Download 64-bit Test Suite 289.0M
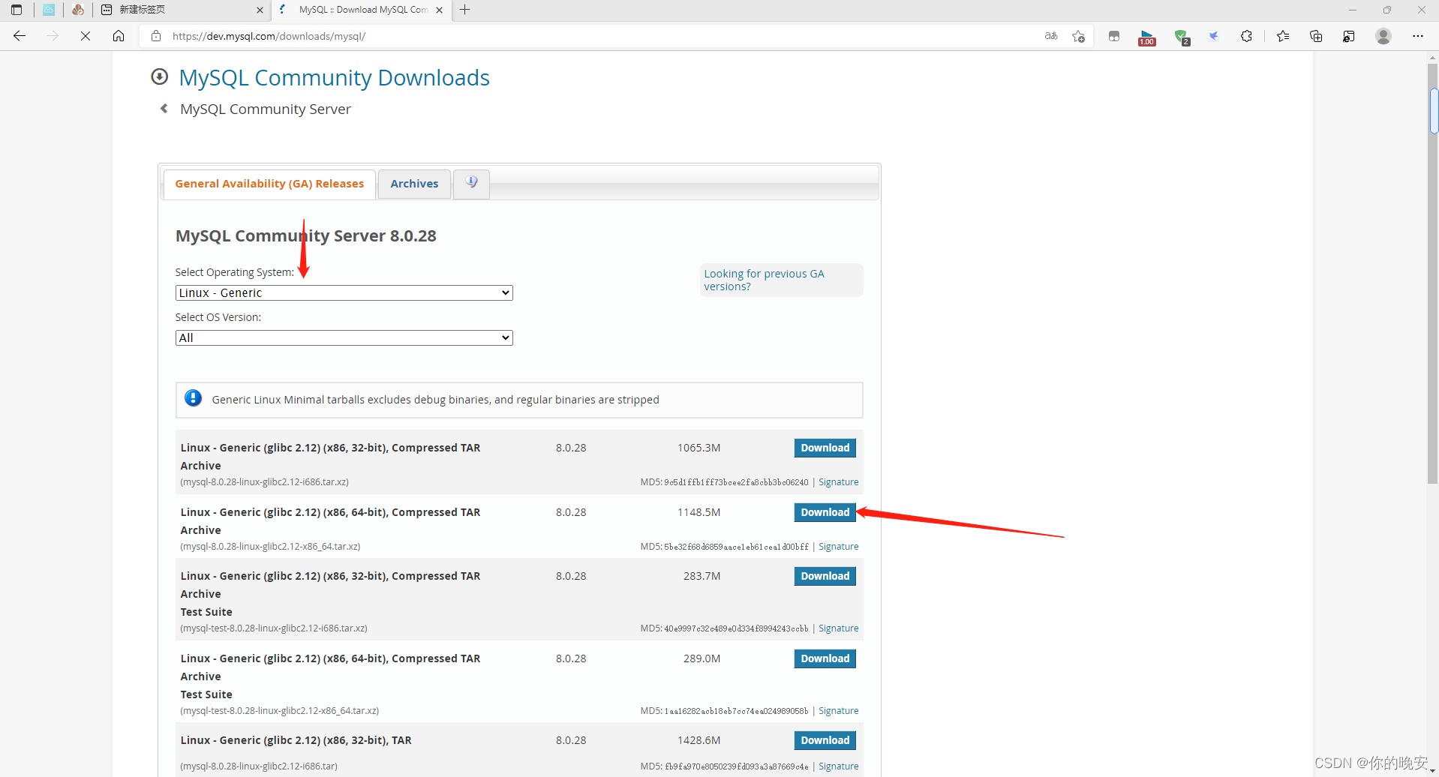The height and width of the screenshot is (777, 1439). coord(825,658)
